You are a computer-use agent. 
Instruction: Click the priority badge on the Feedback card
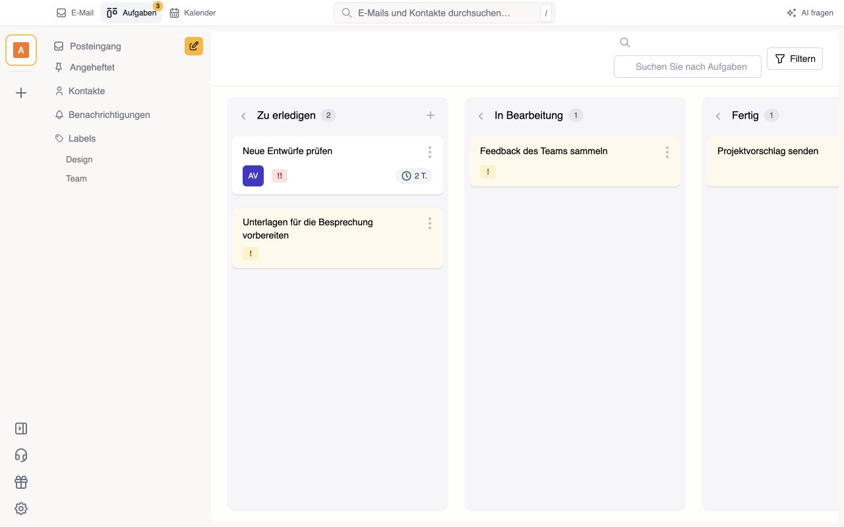point(488,172)
